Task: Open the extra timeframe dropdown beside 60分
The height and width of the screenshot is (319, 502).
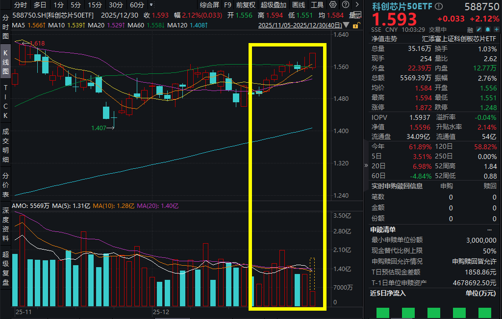Action: (x=151, y=5)
